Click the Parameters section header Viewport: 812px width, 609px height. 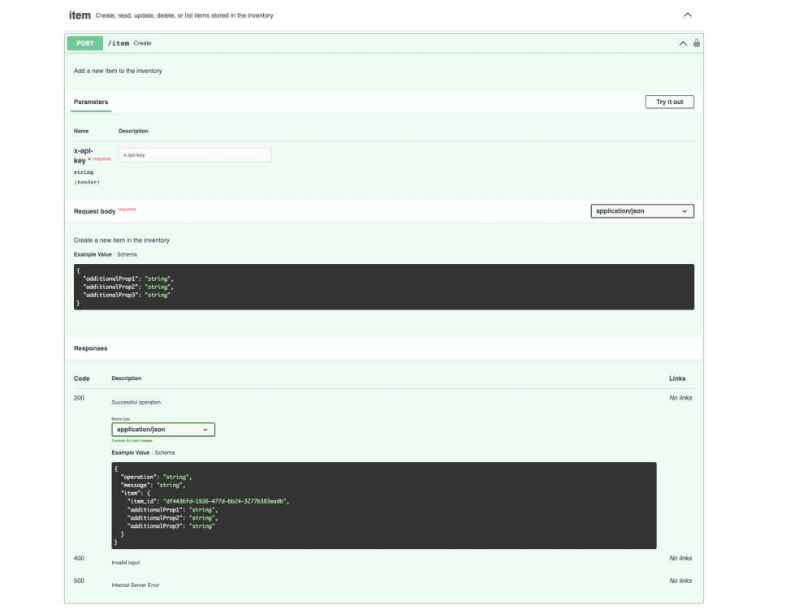coord(92,101)
